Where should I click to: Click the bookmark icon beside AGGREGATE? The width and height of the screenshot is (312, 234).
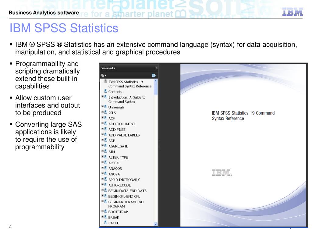coord(106,146)
